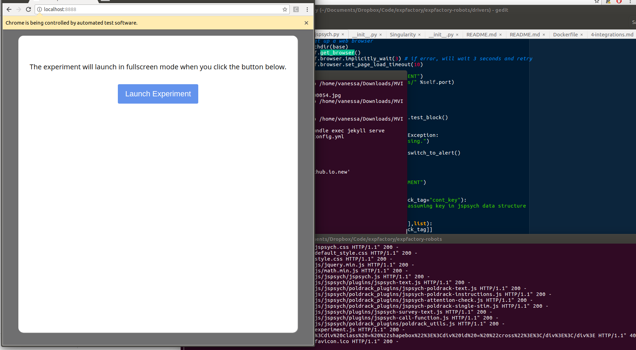Click the 'switch_to_alert()' code line
636x350 pixels.
434,153
